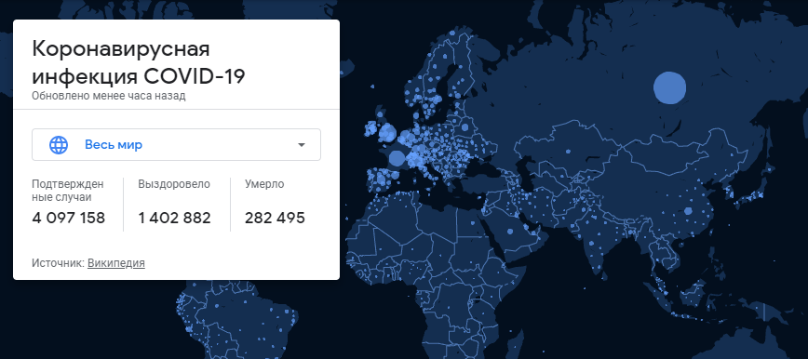Select the large Russia case bubble
The image size is (808, 359).
pyautogui.click(x=669, y=87)
